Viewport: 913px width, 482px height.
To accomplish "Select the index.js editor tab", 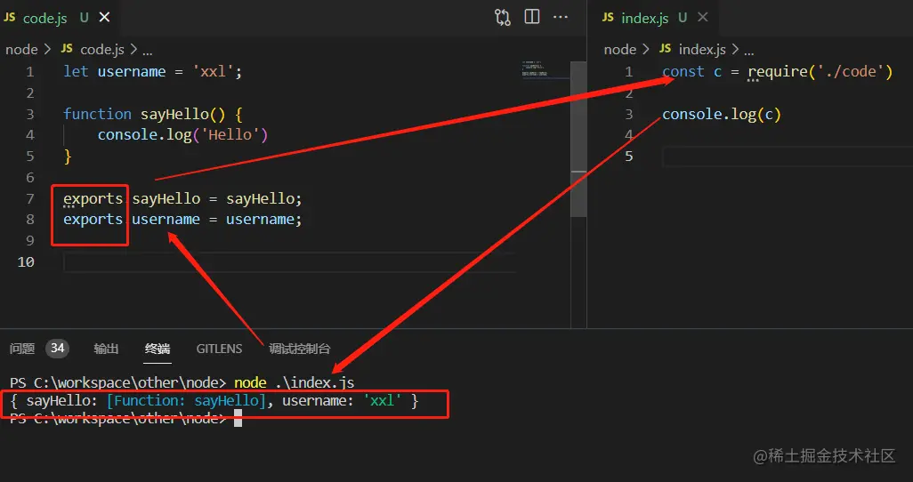I will click(x=654, y=18).
